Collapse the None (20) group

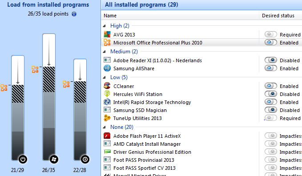pos(105,127)
